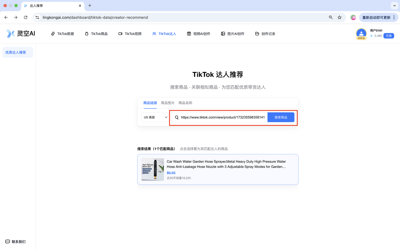Viewport: 400px width, 250px height.
Task: Expand the tab search dropdown arrow
Action: tap(394, 6)
